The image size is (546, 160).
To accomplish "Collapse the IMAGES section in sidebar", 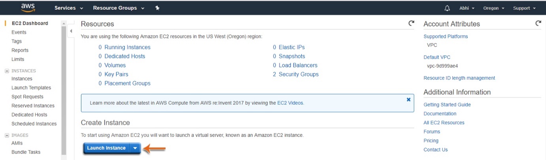I will tap(7, 135).
